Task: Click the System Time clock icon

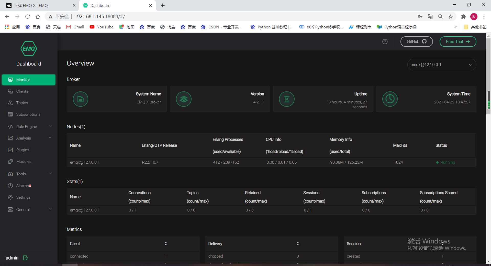Action: point(390,99)
